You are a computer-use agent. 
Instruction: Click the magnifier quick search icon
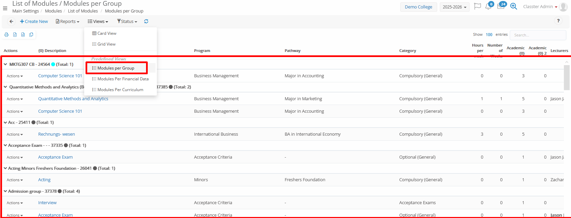(x=514, y=7)
